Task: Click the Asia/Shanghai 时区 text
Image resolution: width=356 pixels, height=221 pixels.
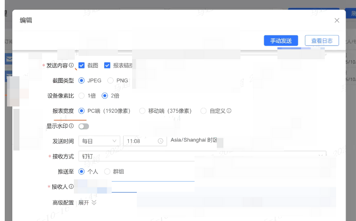Action: click(194, 140)
